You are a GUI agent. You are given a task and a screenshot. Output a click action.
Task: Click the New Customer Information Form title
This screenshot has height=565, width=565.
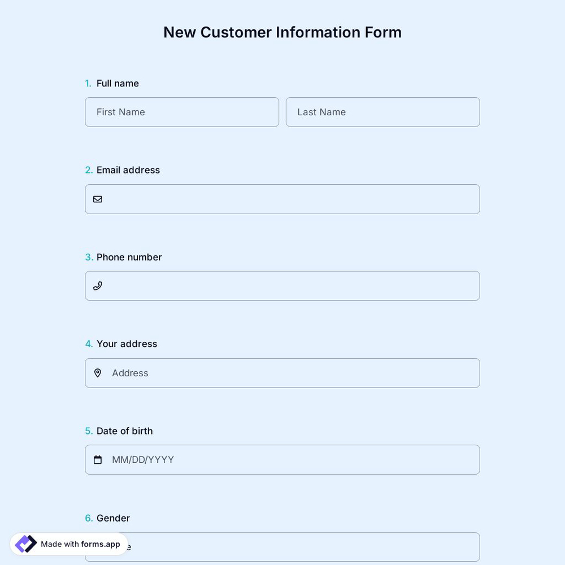pos(282,32)
